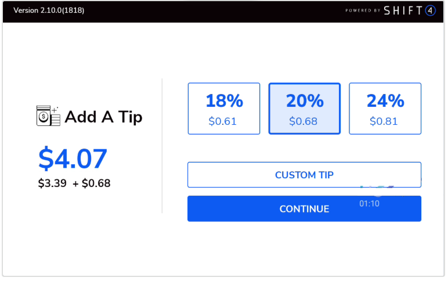Click the partial spinner above the timer
Image resolution: width=448 pixels, height=281 pixels.
[x=377, y=188]
